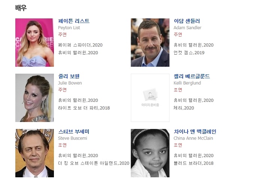
Task: Open 휴비의 핼러윈,2020 under Adam Sandler
Action: pos(194,45)
